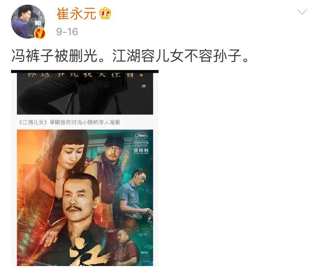Image resolution: width=318 pixels, height=269 pixels.
Task: Click the Cannes festival logo on poster
Action: point(141,136)
